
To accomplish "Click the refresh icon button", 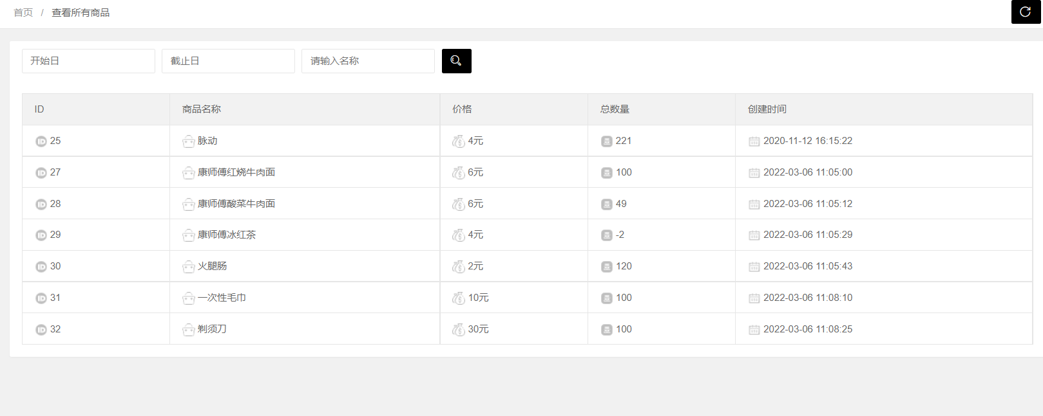I will (x=1025, y=12).
